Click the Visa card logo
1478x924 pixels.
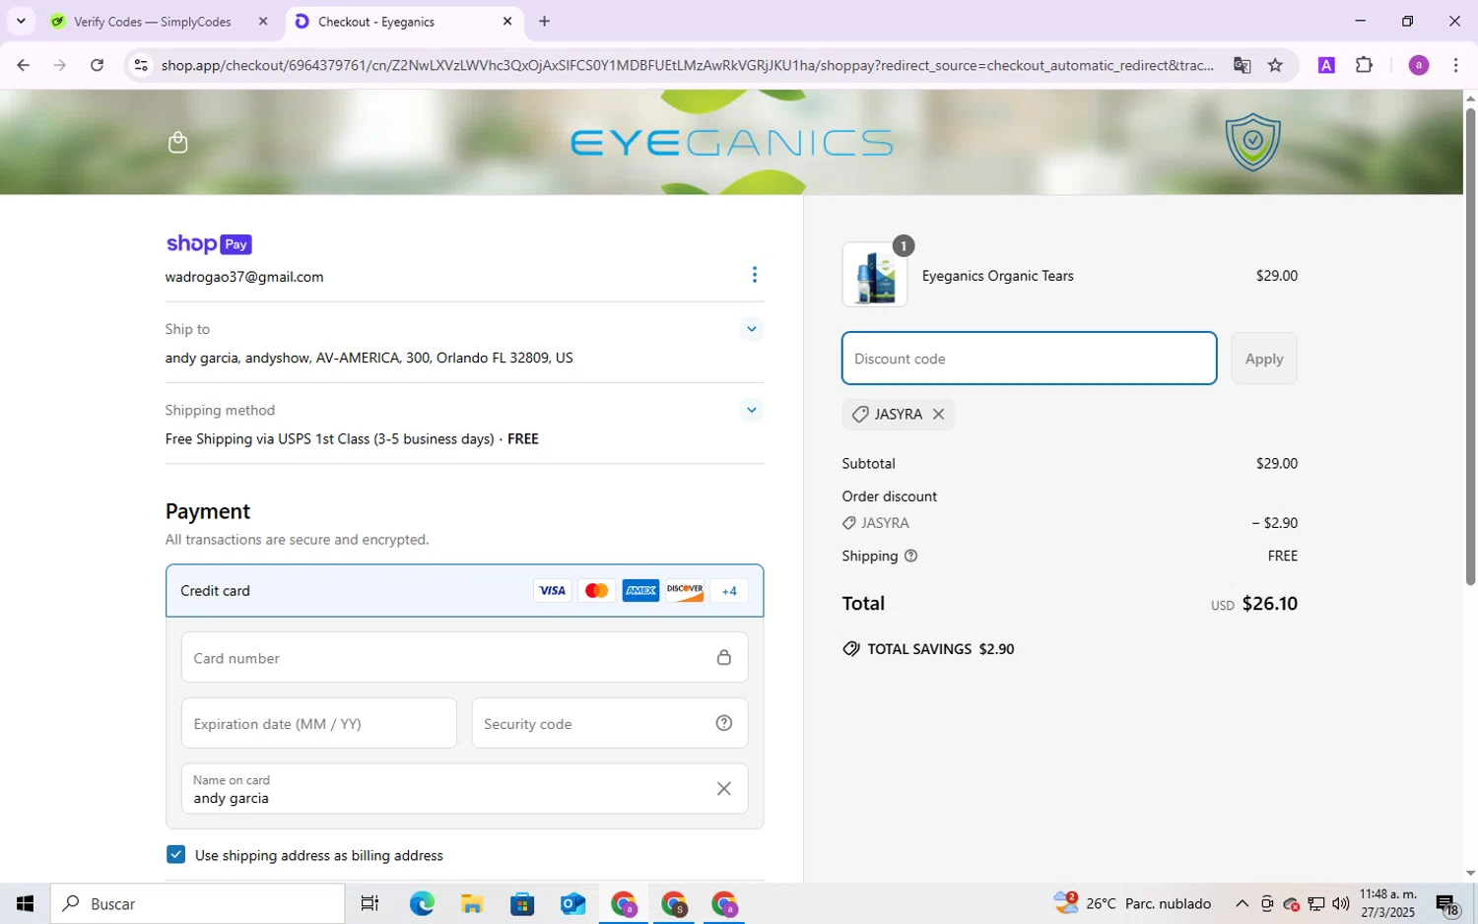point(553,591)
